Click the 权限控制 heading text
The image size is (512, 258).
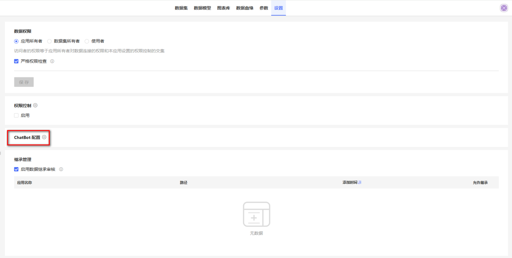coord(23,105)
